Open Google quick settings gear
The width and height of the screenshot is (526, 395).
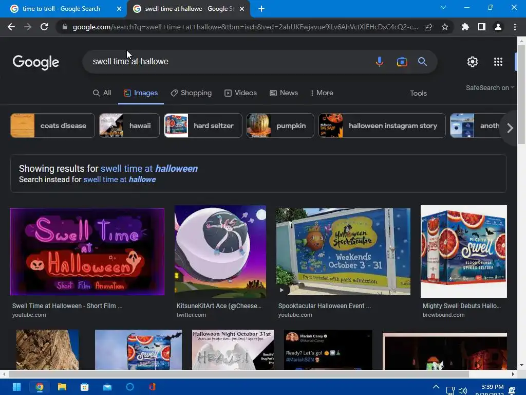click(x=473, y=62)
